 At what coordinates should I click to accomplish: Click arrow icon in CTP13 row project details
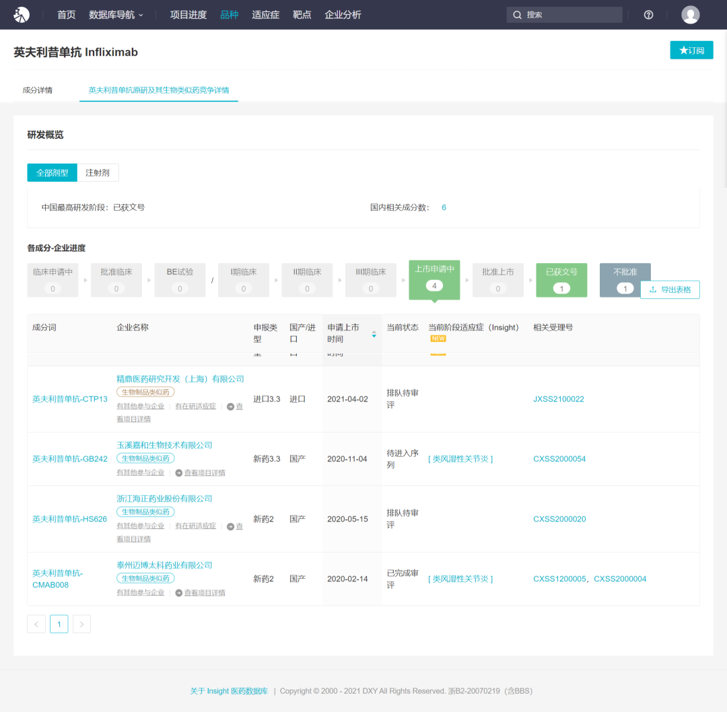coord(230,406)
